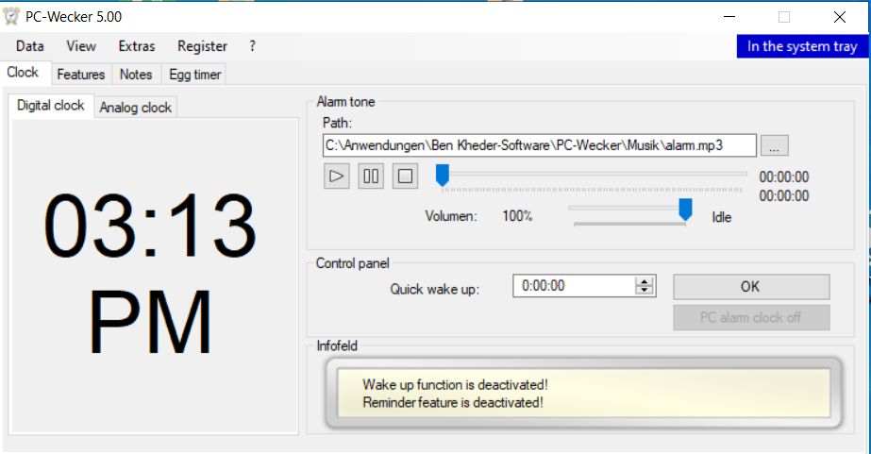Switch to the Notes tab
Viewport: 871px width, 454px height.
pyautogui.click(x=136, y=75)
